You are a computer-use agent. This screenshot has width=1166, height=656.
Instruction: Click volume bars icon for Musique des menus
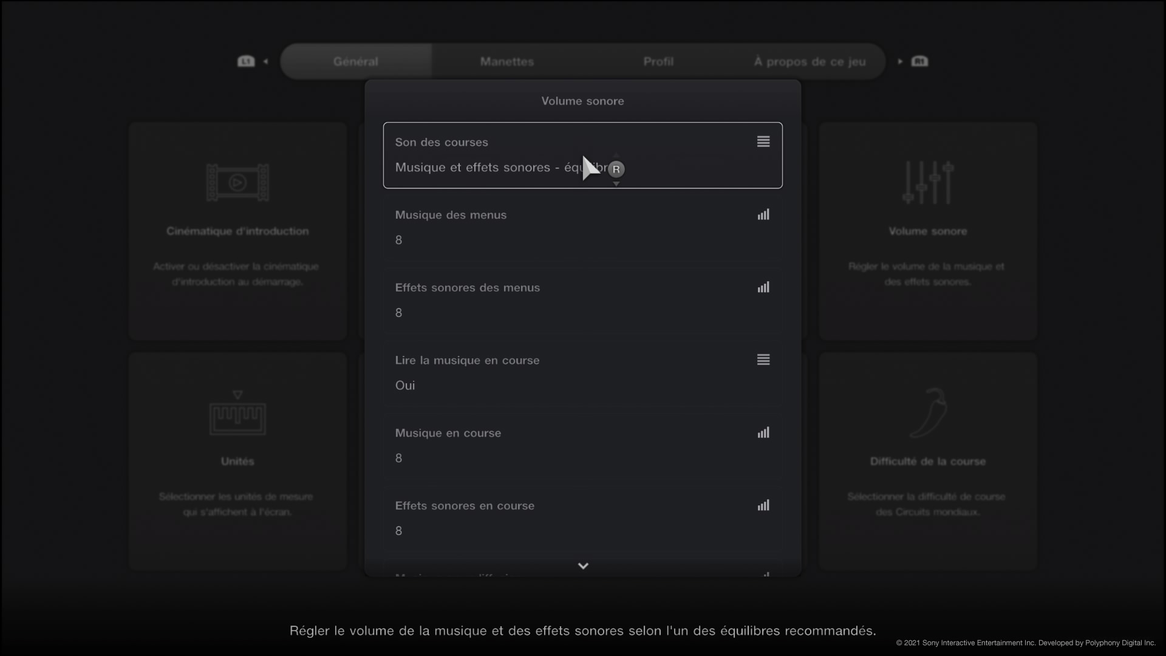coord(763,214)
